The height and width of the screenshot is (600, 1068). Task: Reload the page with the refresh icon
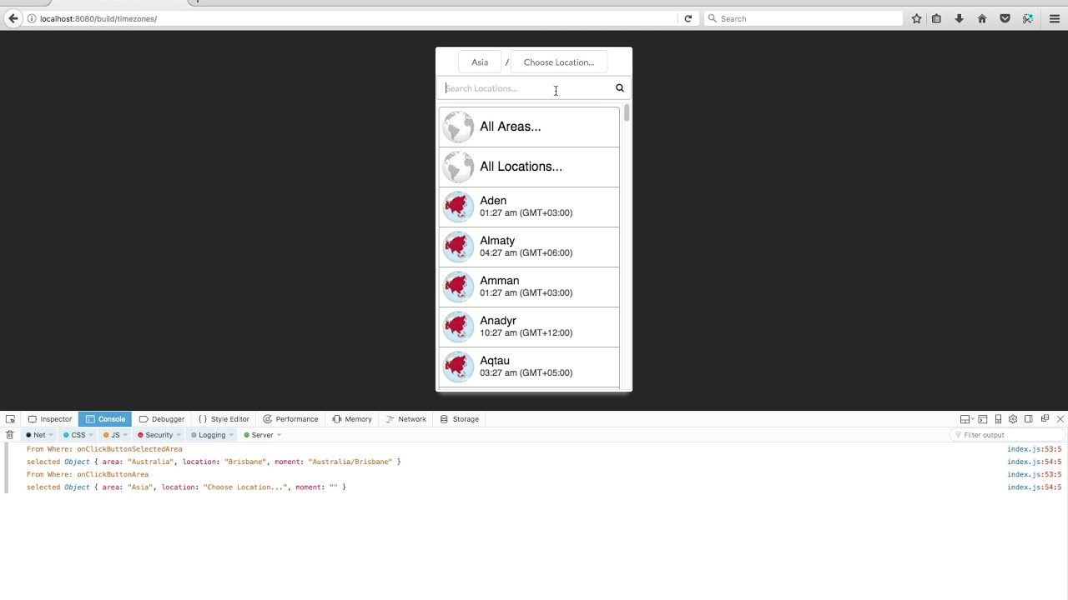pyautogui.click(x=688, y=18)
